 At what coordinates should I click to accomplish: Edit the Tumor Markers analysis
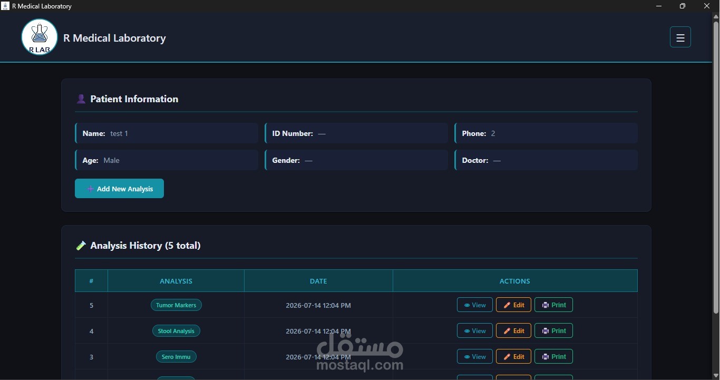(x=513, y=305)
